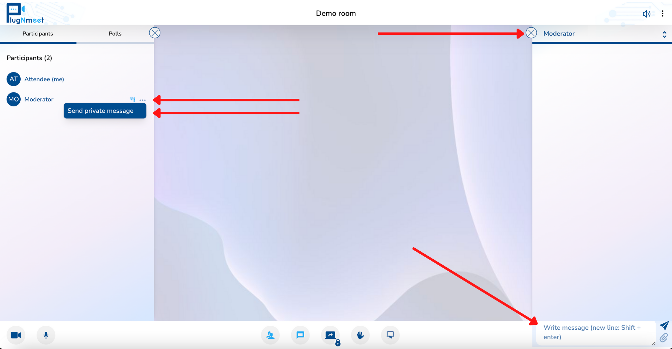Click the message box resize handle

click(653, 344)
